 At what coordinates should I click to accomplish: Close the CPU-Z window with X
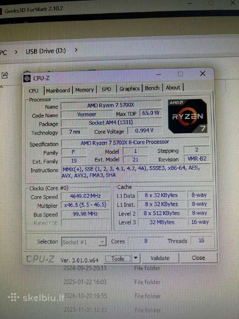[x=203, y=73]
